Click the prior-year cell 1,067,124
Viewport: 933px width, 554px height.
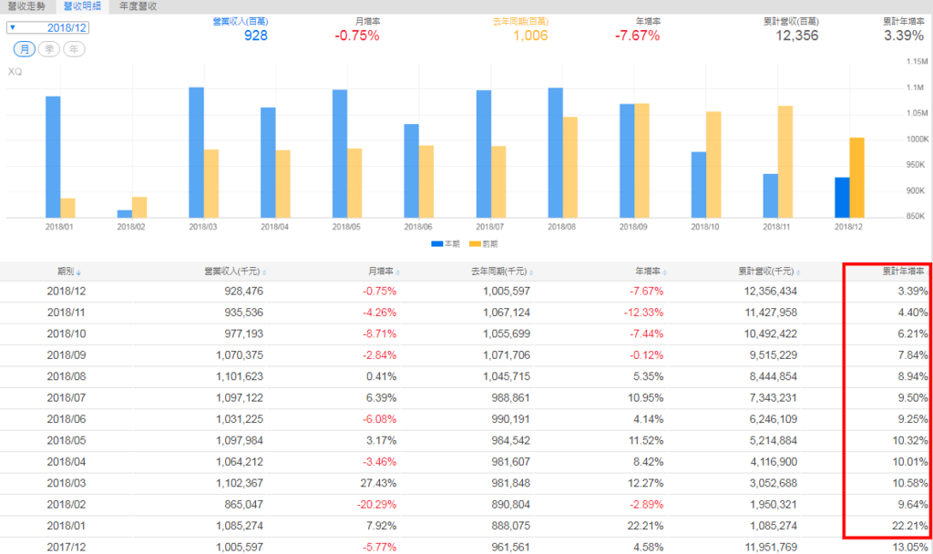[x=507, y=313]
